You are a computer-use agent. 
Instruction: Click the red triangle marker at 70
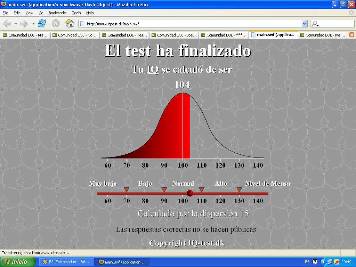[127, 189]
